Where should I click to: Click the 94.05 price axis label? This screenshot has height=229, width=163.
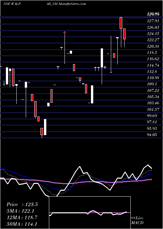pos(152,135)
